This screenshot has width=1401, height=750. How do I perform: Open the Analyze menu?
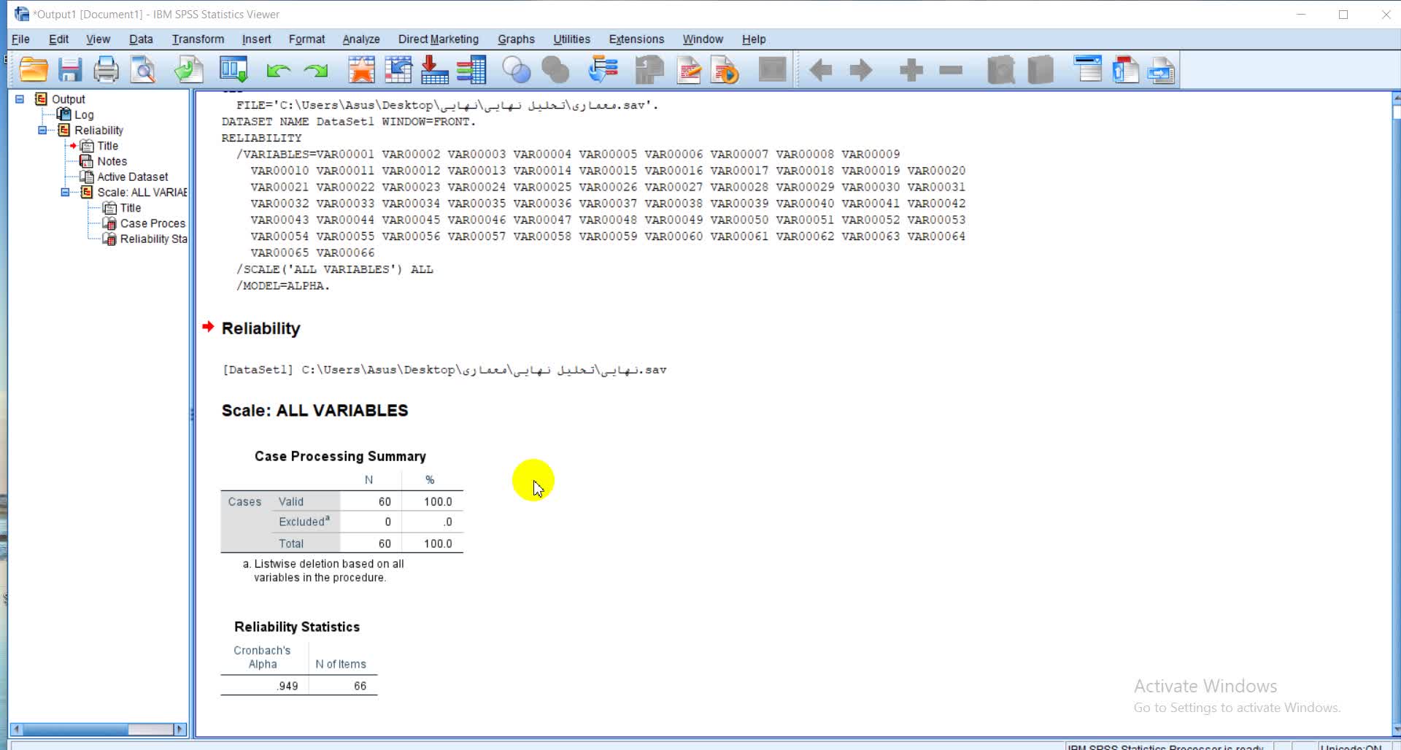360,39
